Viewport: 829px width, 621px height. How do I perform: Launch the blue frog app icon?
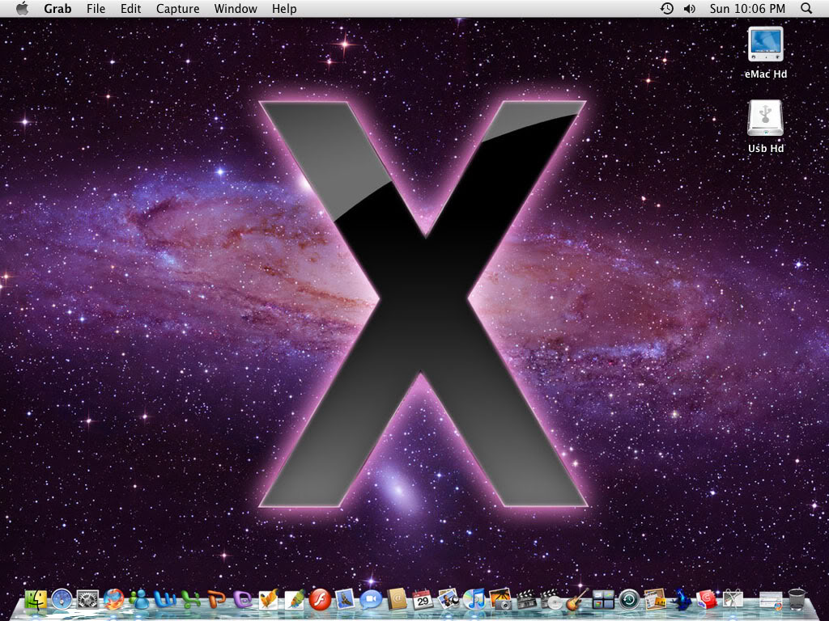681,600
